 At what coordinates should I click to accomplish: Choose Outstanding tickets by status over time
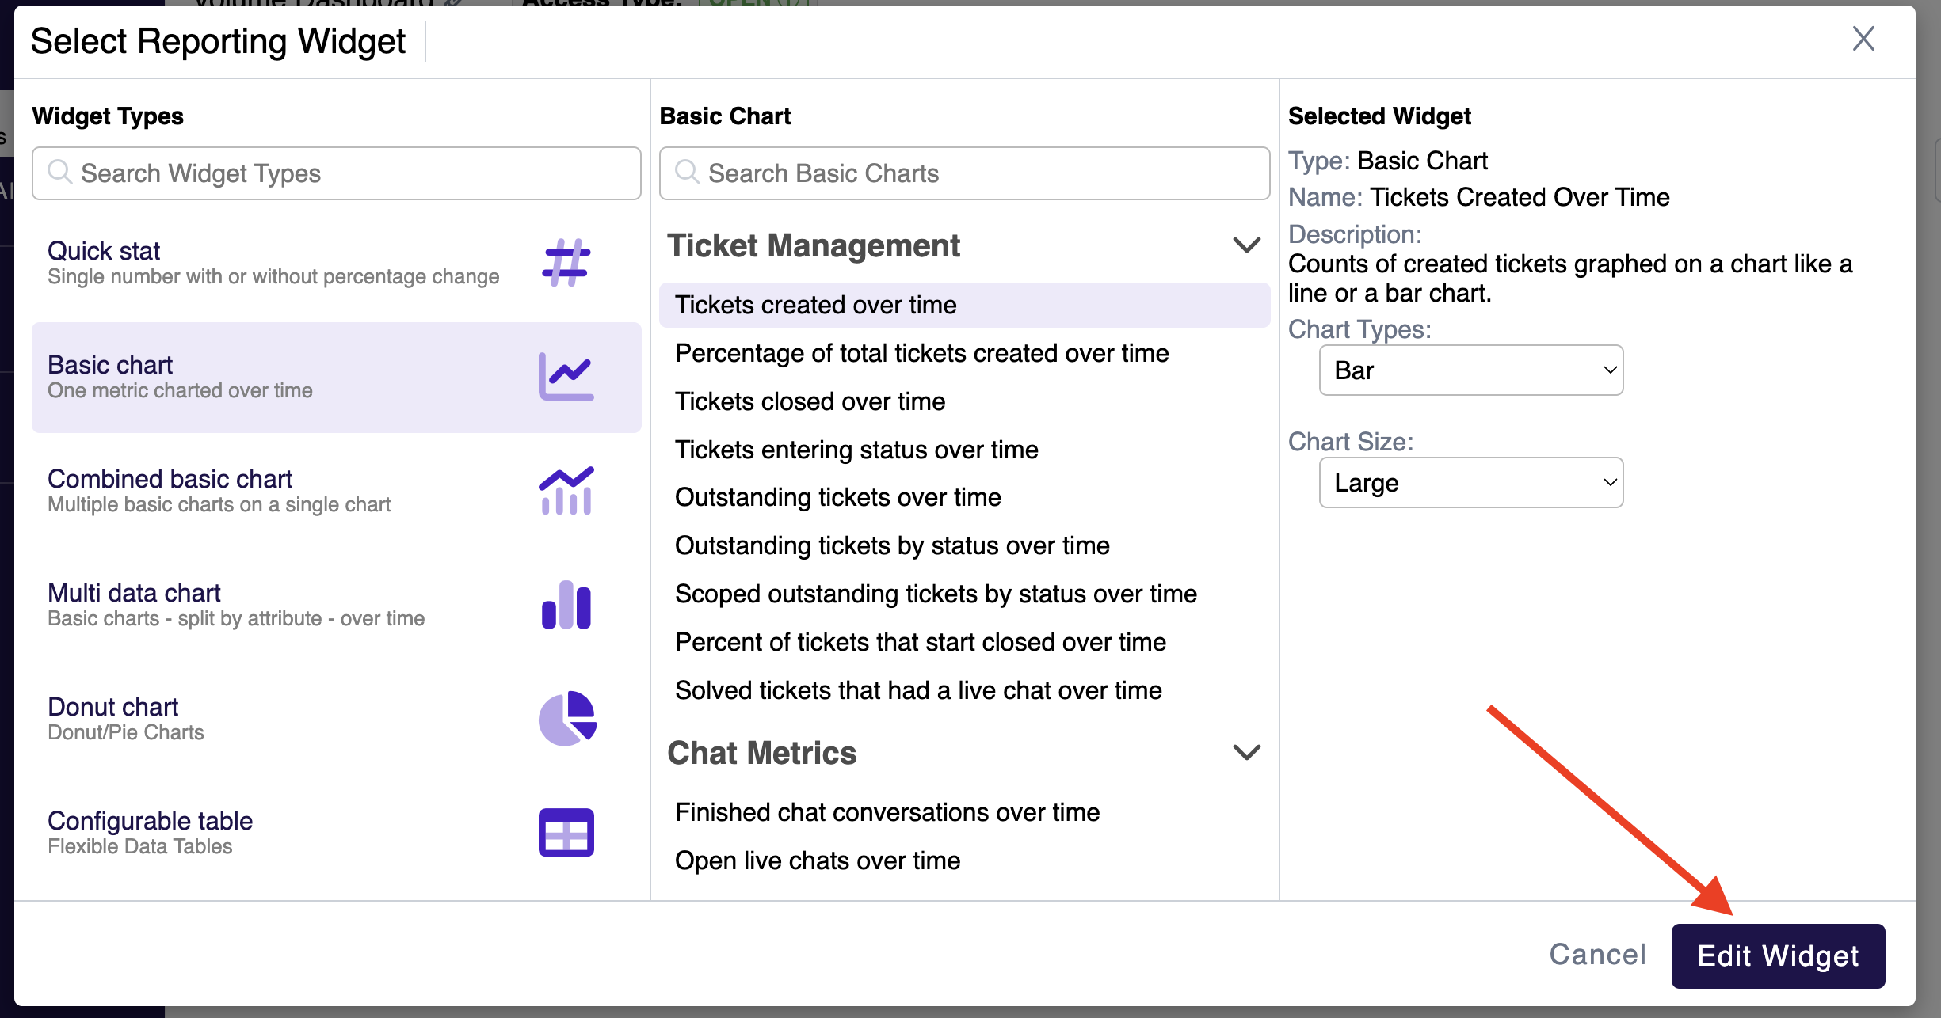pyautogui.click(x=964, y=546)
